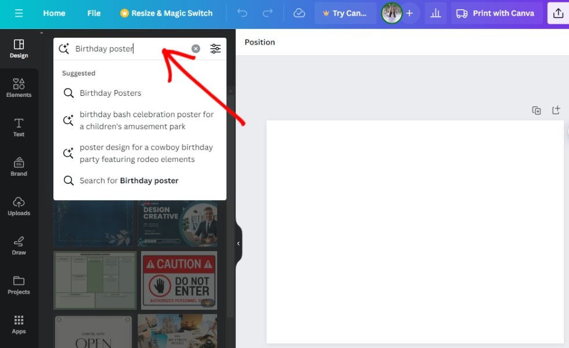Screen dimensions: 569x348
Task: Click Print with Canva
Action: click(x=496, y=13)
